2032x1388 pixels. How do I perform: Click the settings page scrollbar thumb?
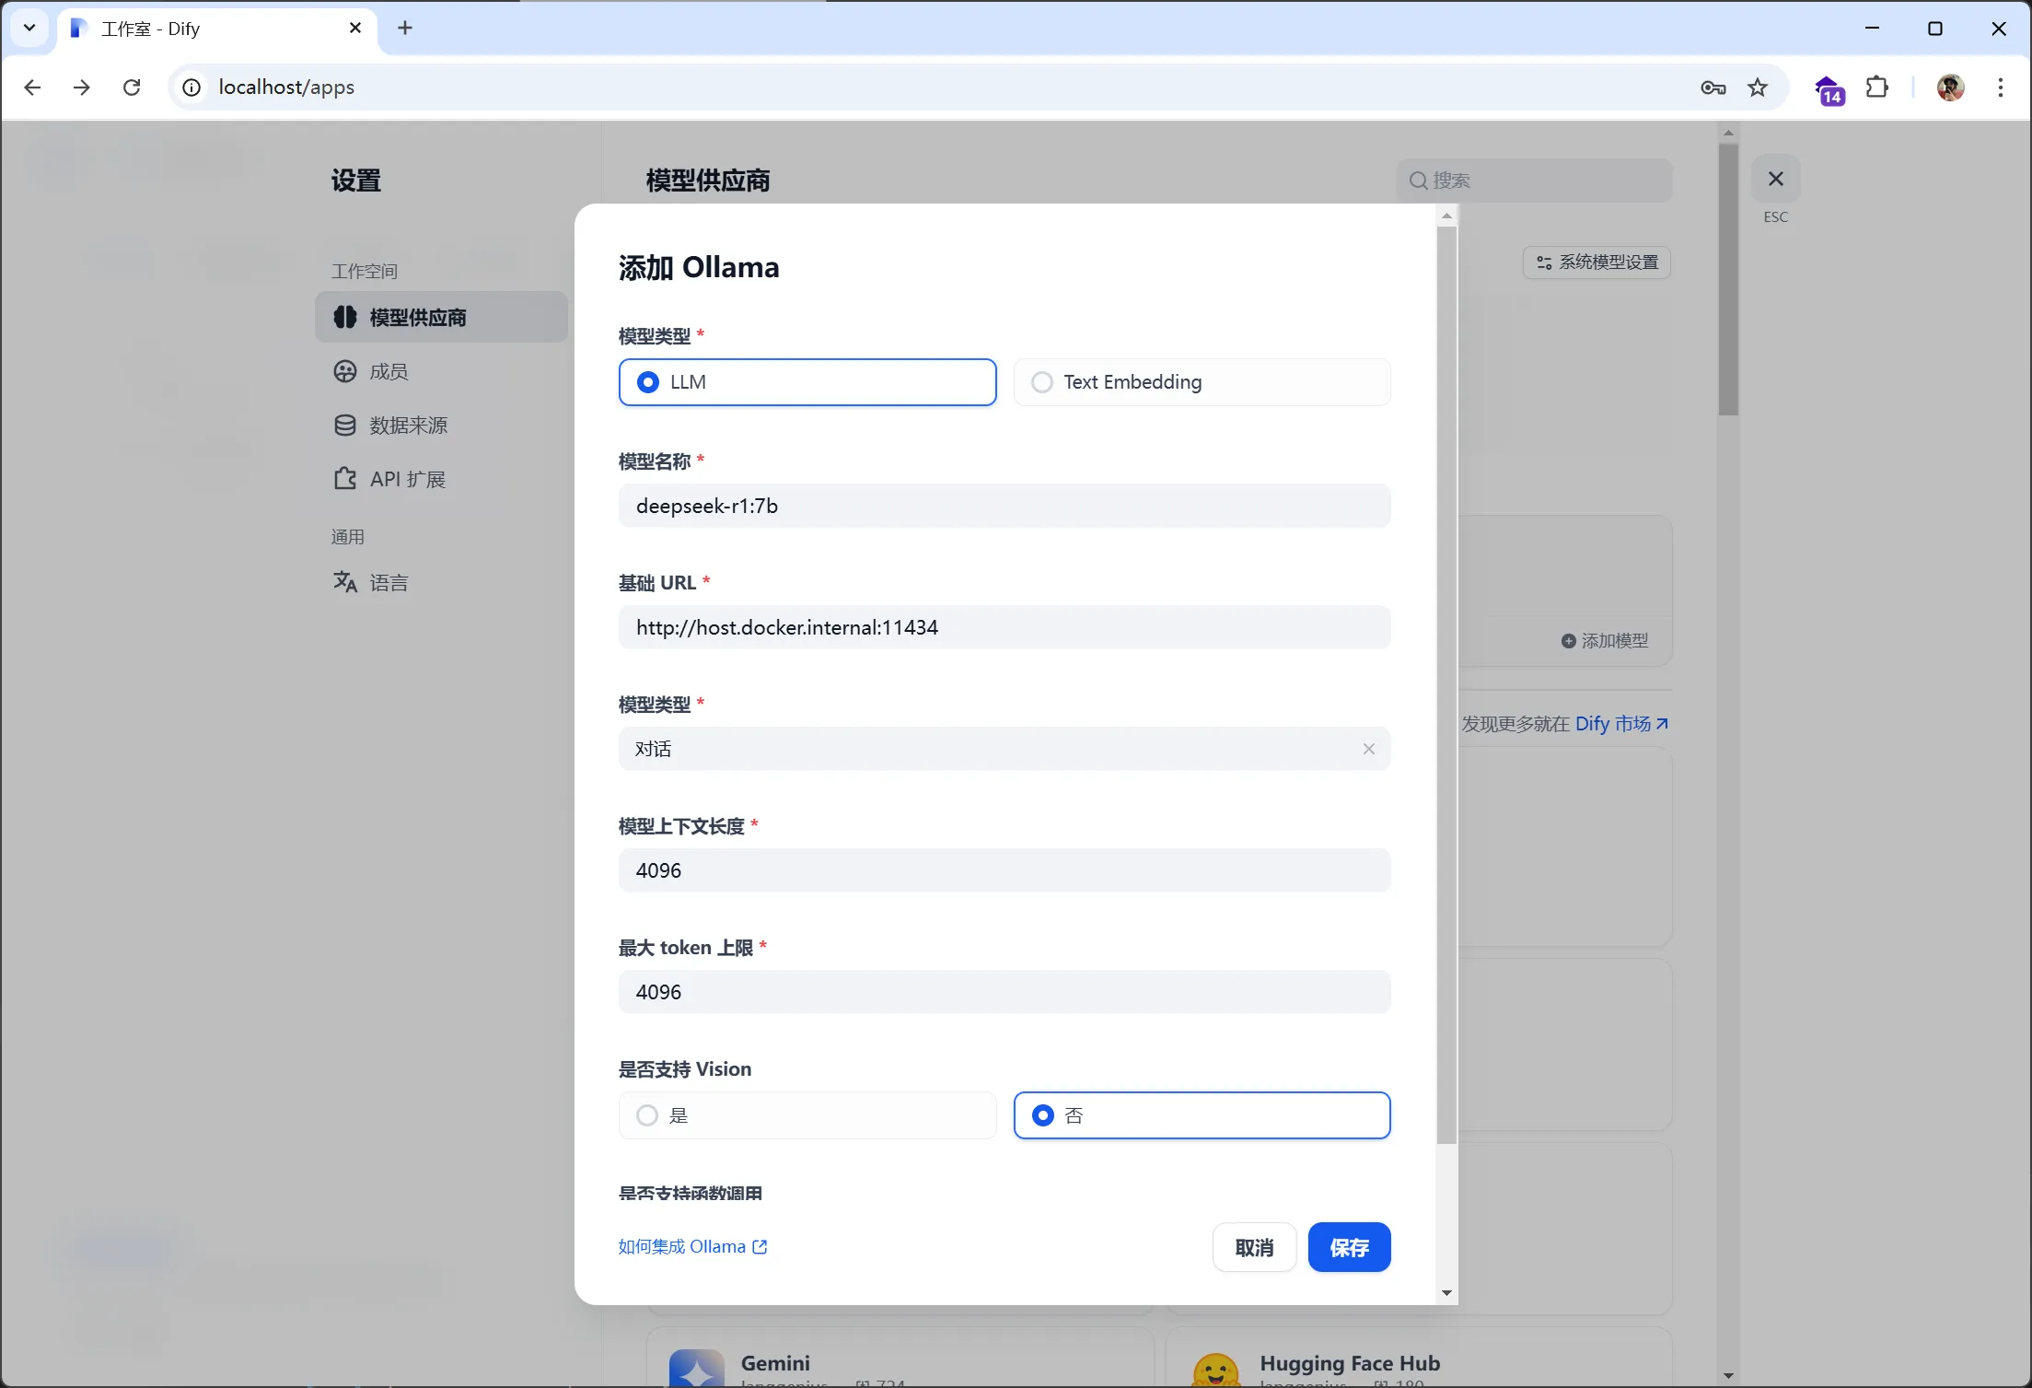tap(1728, 279)
